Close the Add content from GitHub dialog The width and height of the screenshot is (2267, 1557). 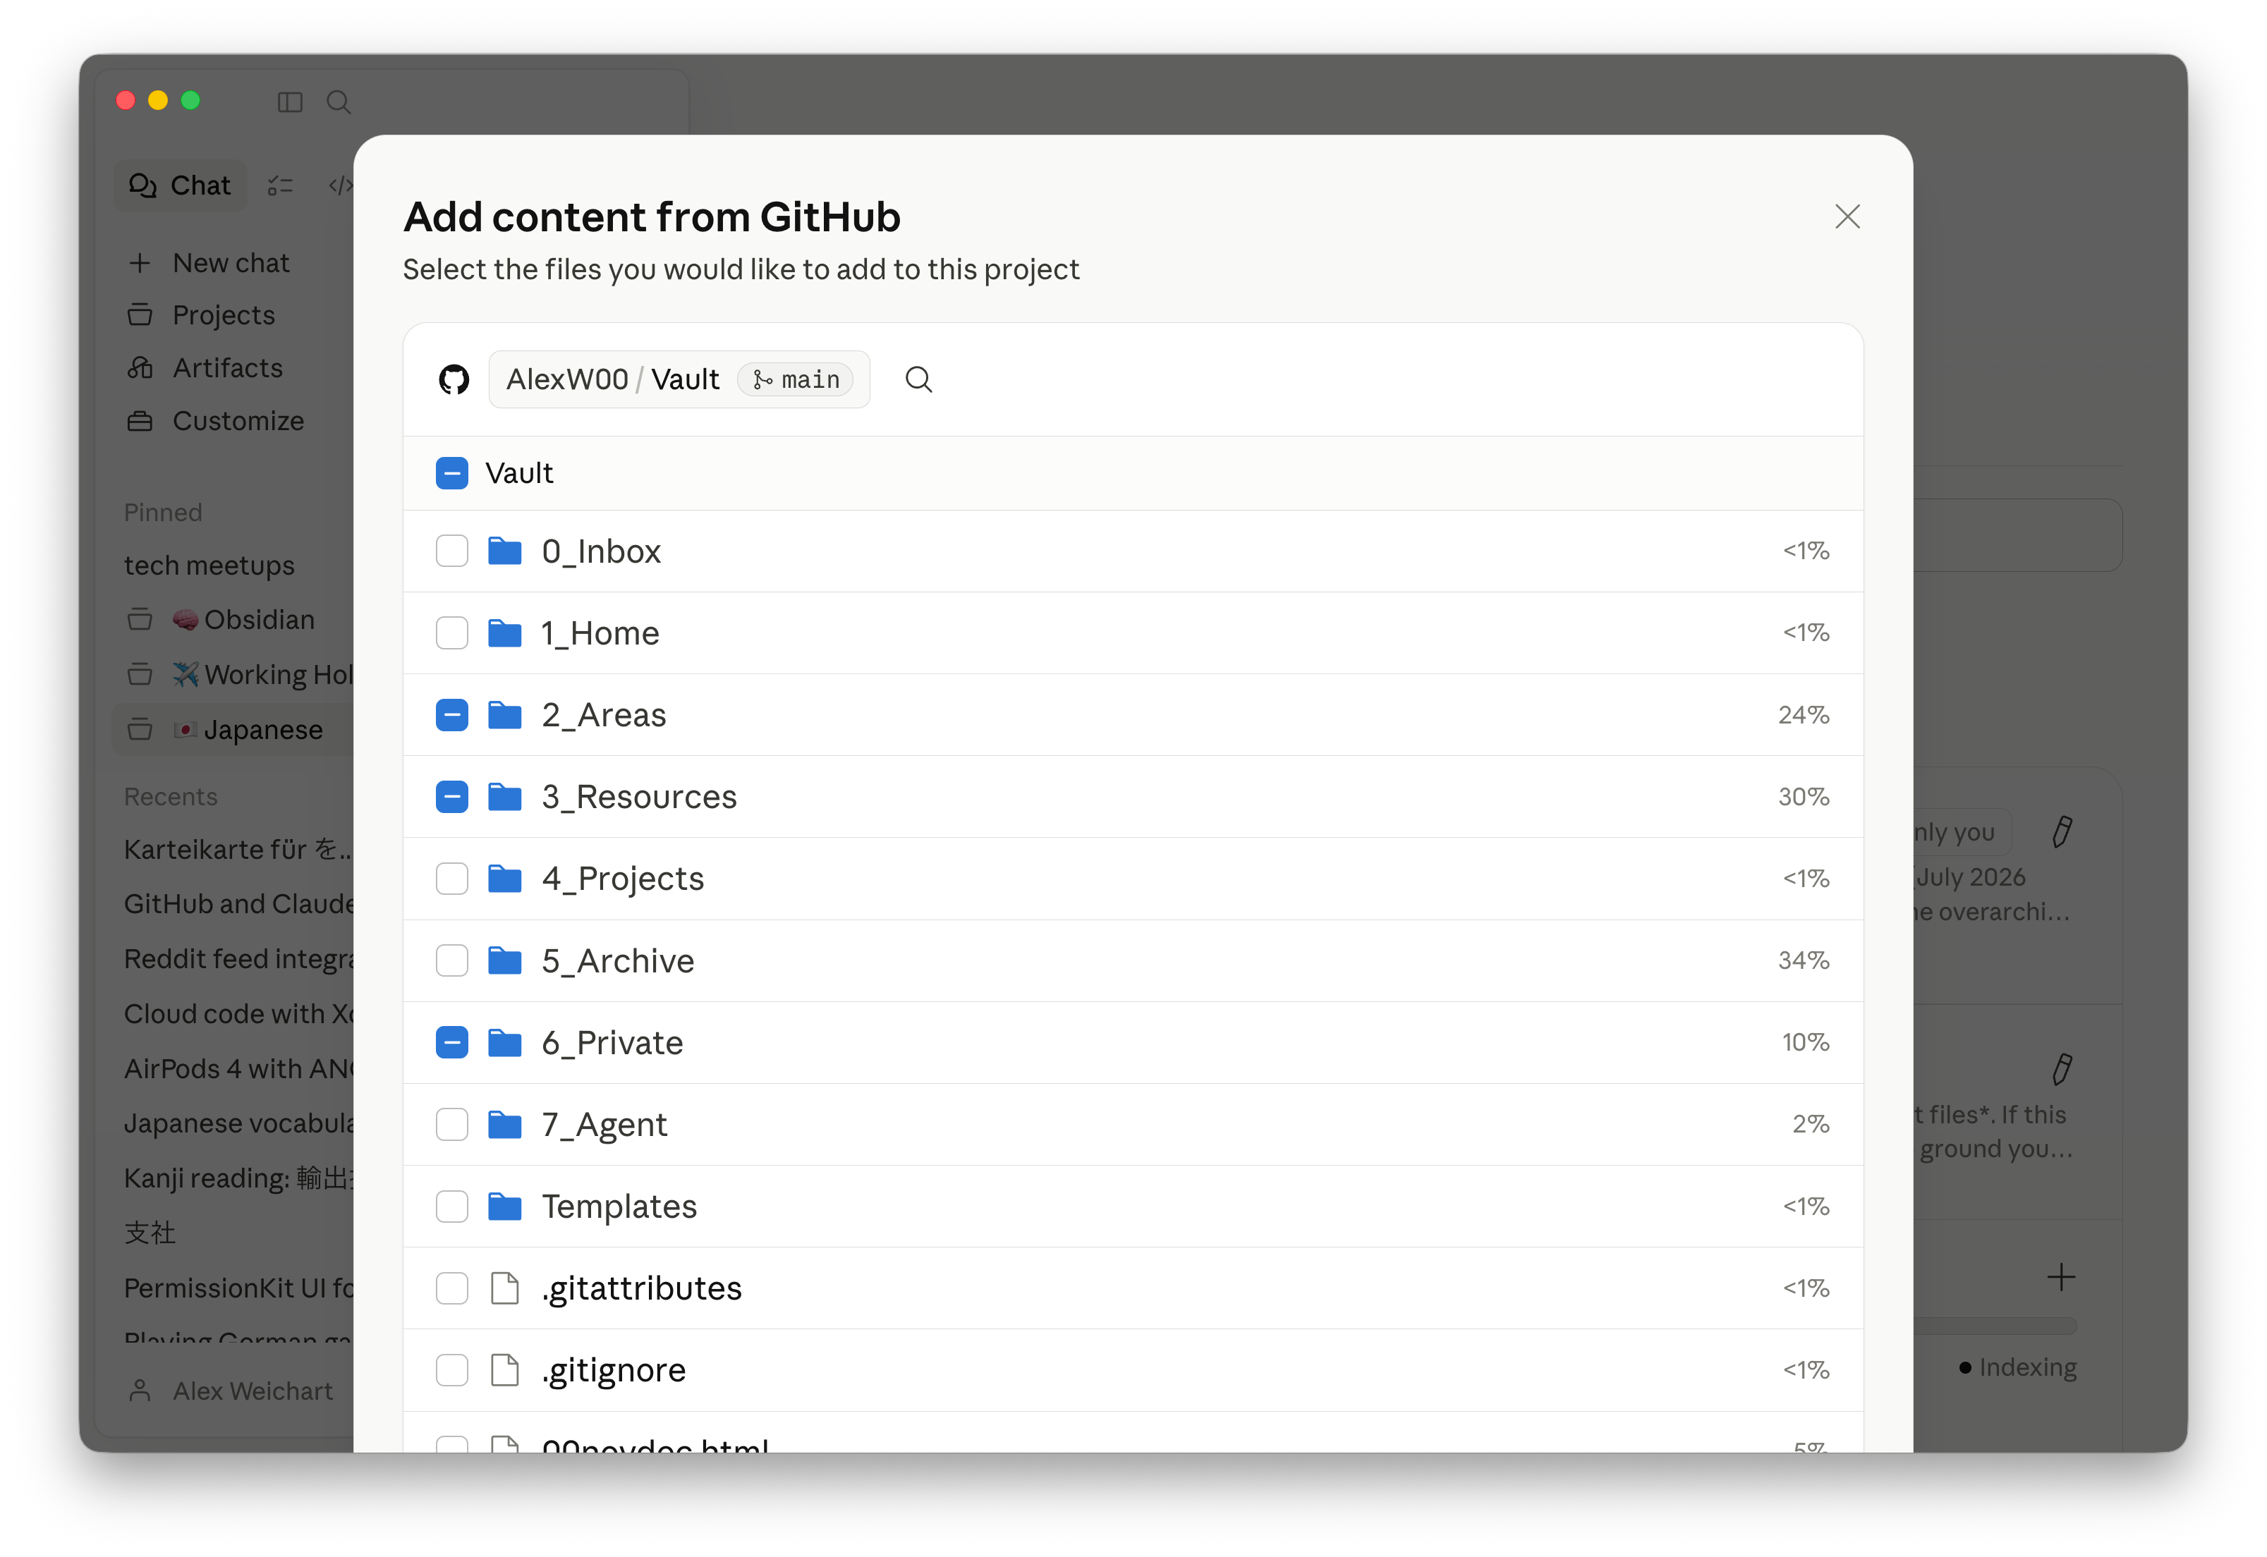click(x=1847, y=216)
